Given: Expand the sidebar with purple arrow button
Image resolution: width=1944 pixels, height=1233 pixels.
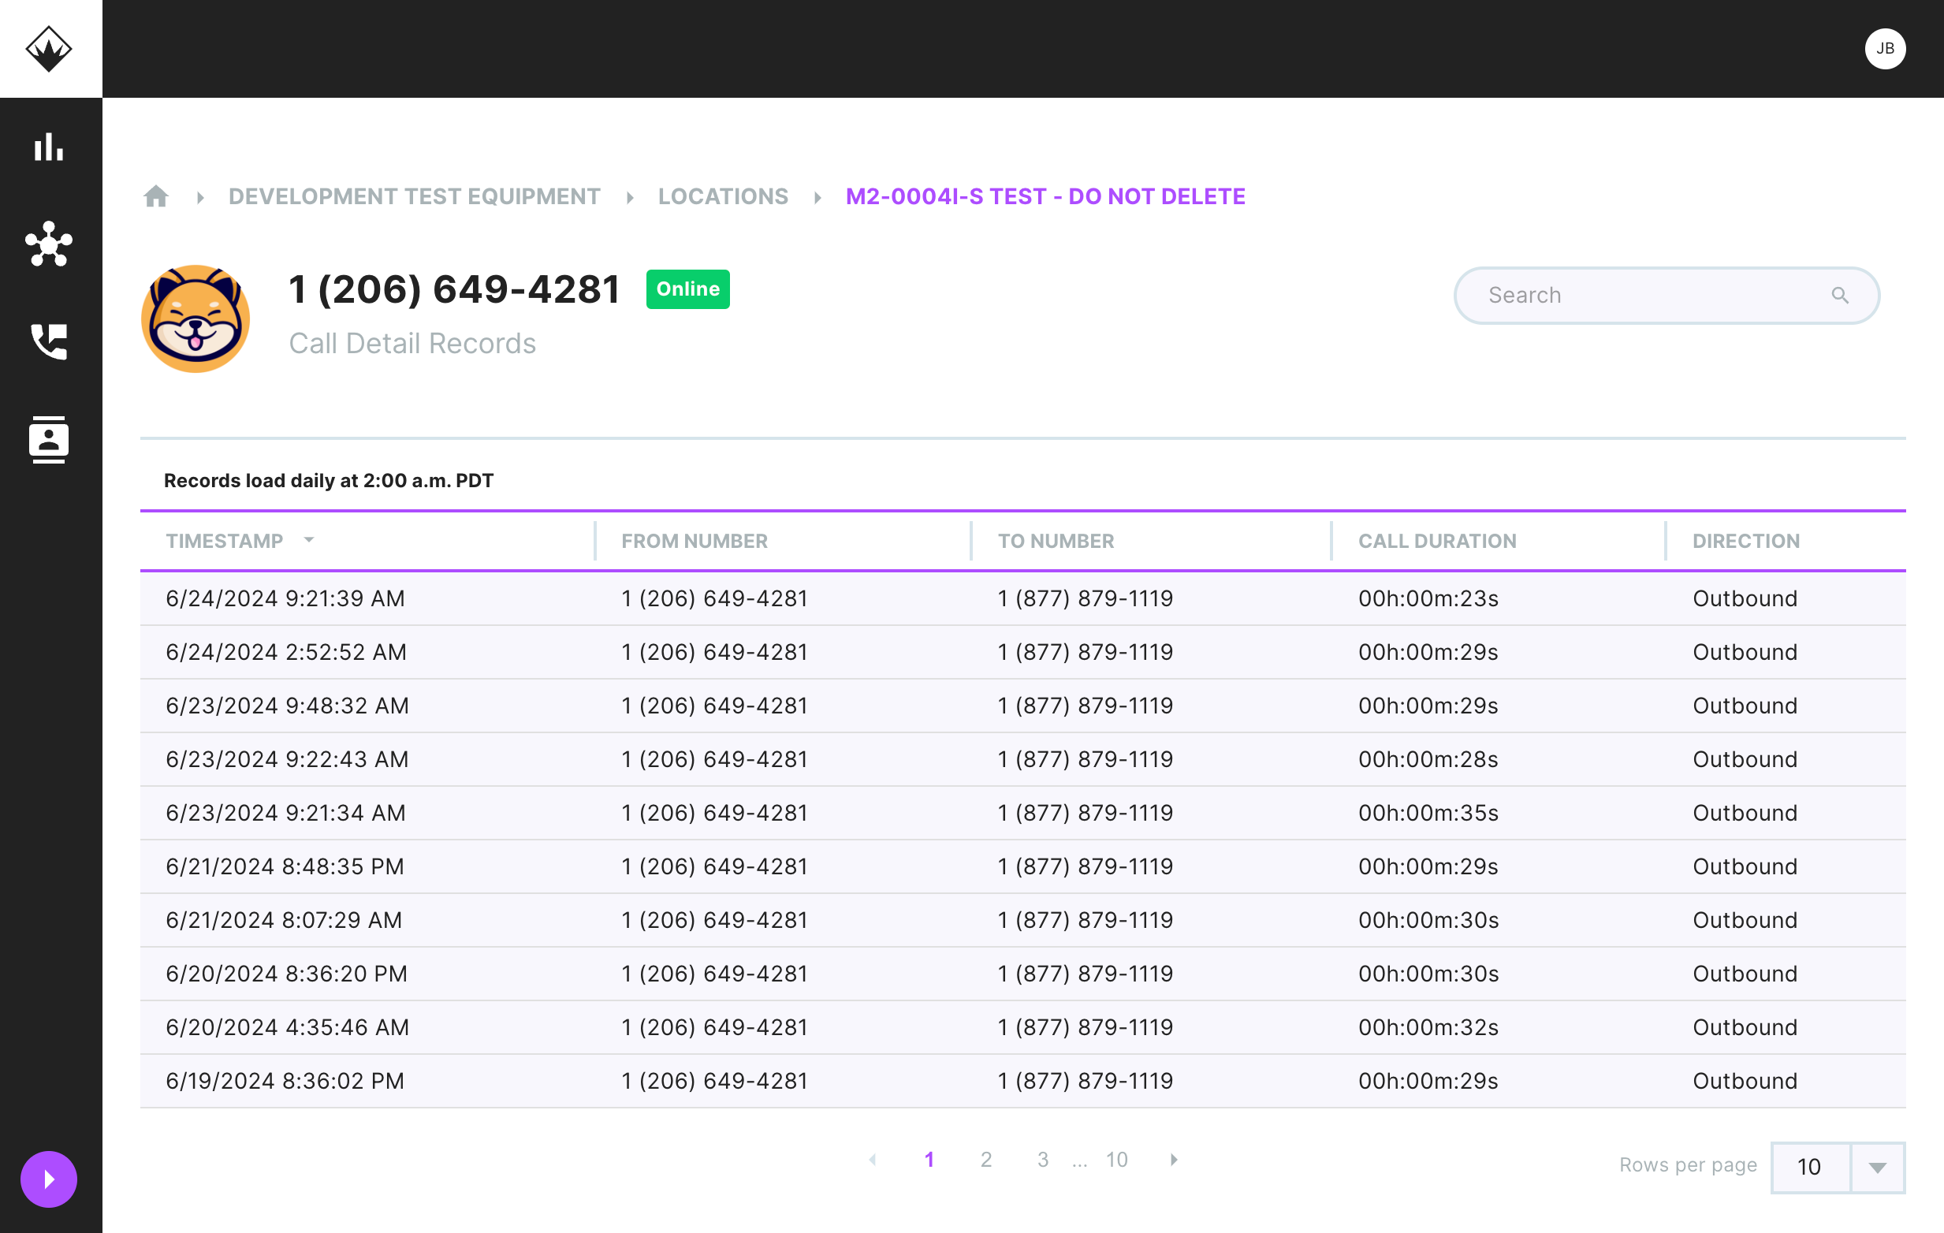Looking at the screenshot, I should point(48,1179).
